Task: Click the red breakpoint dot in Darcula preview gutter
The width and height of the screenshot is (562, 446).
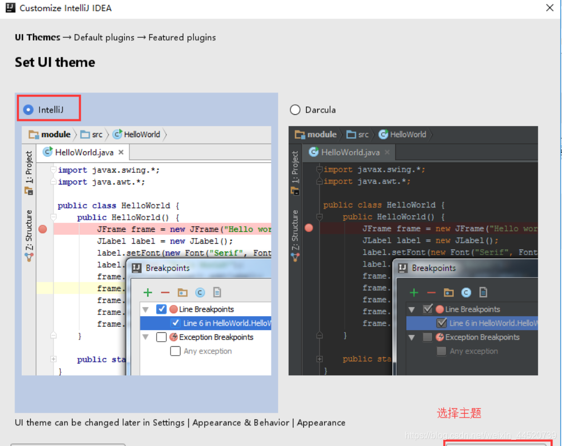Action: [309, 228]
